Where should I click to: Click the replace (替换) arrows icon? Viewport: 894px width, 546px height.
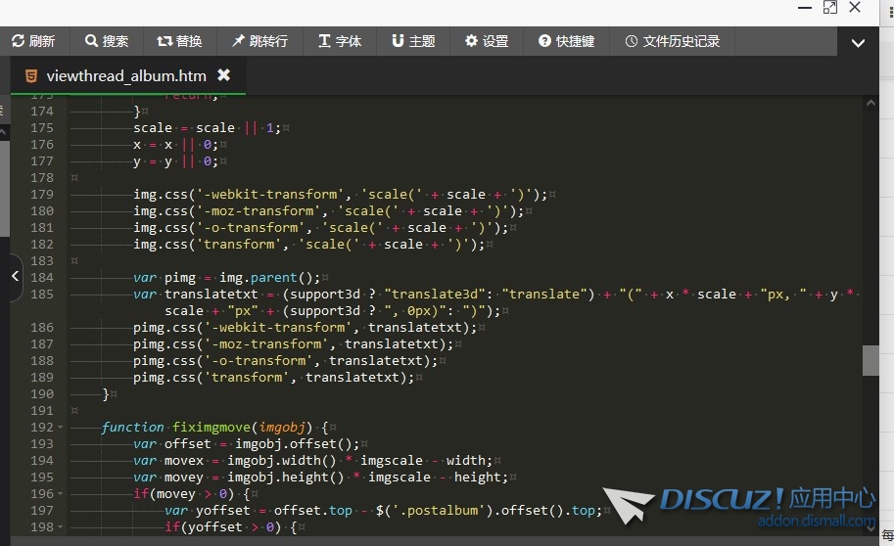pyautogui.click(x=164, y=41)
